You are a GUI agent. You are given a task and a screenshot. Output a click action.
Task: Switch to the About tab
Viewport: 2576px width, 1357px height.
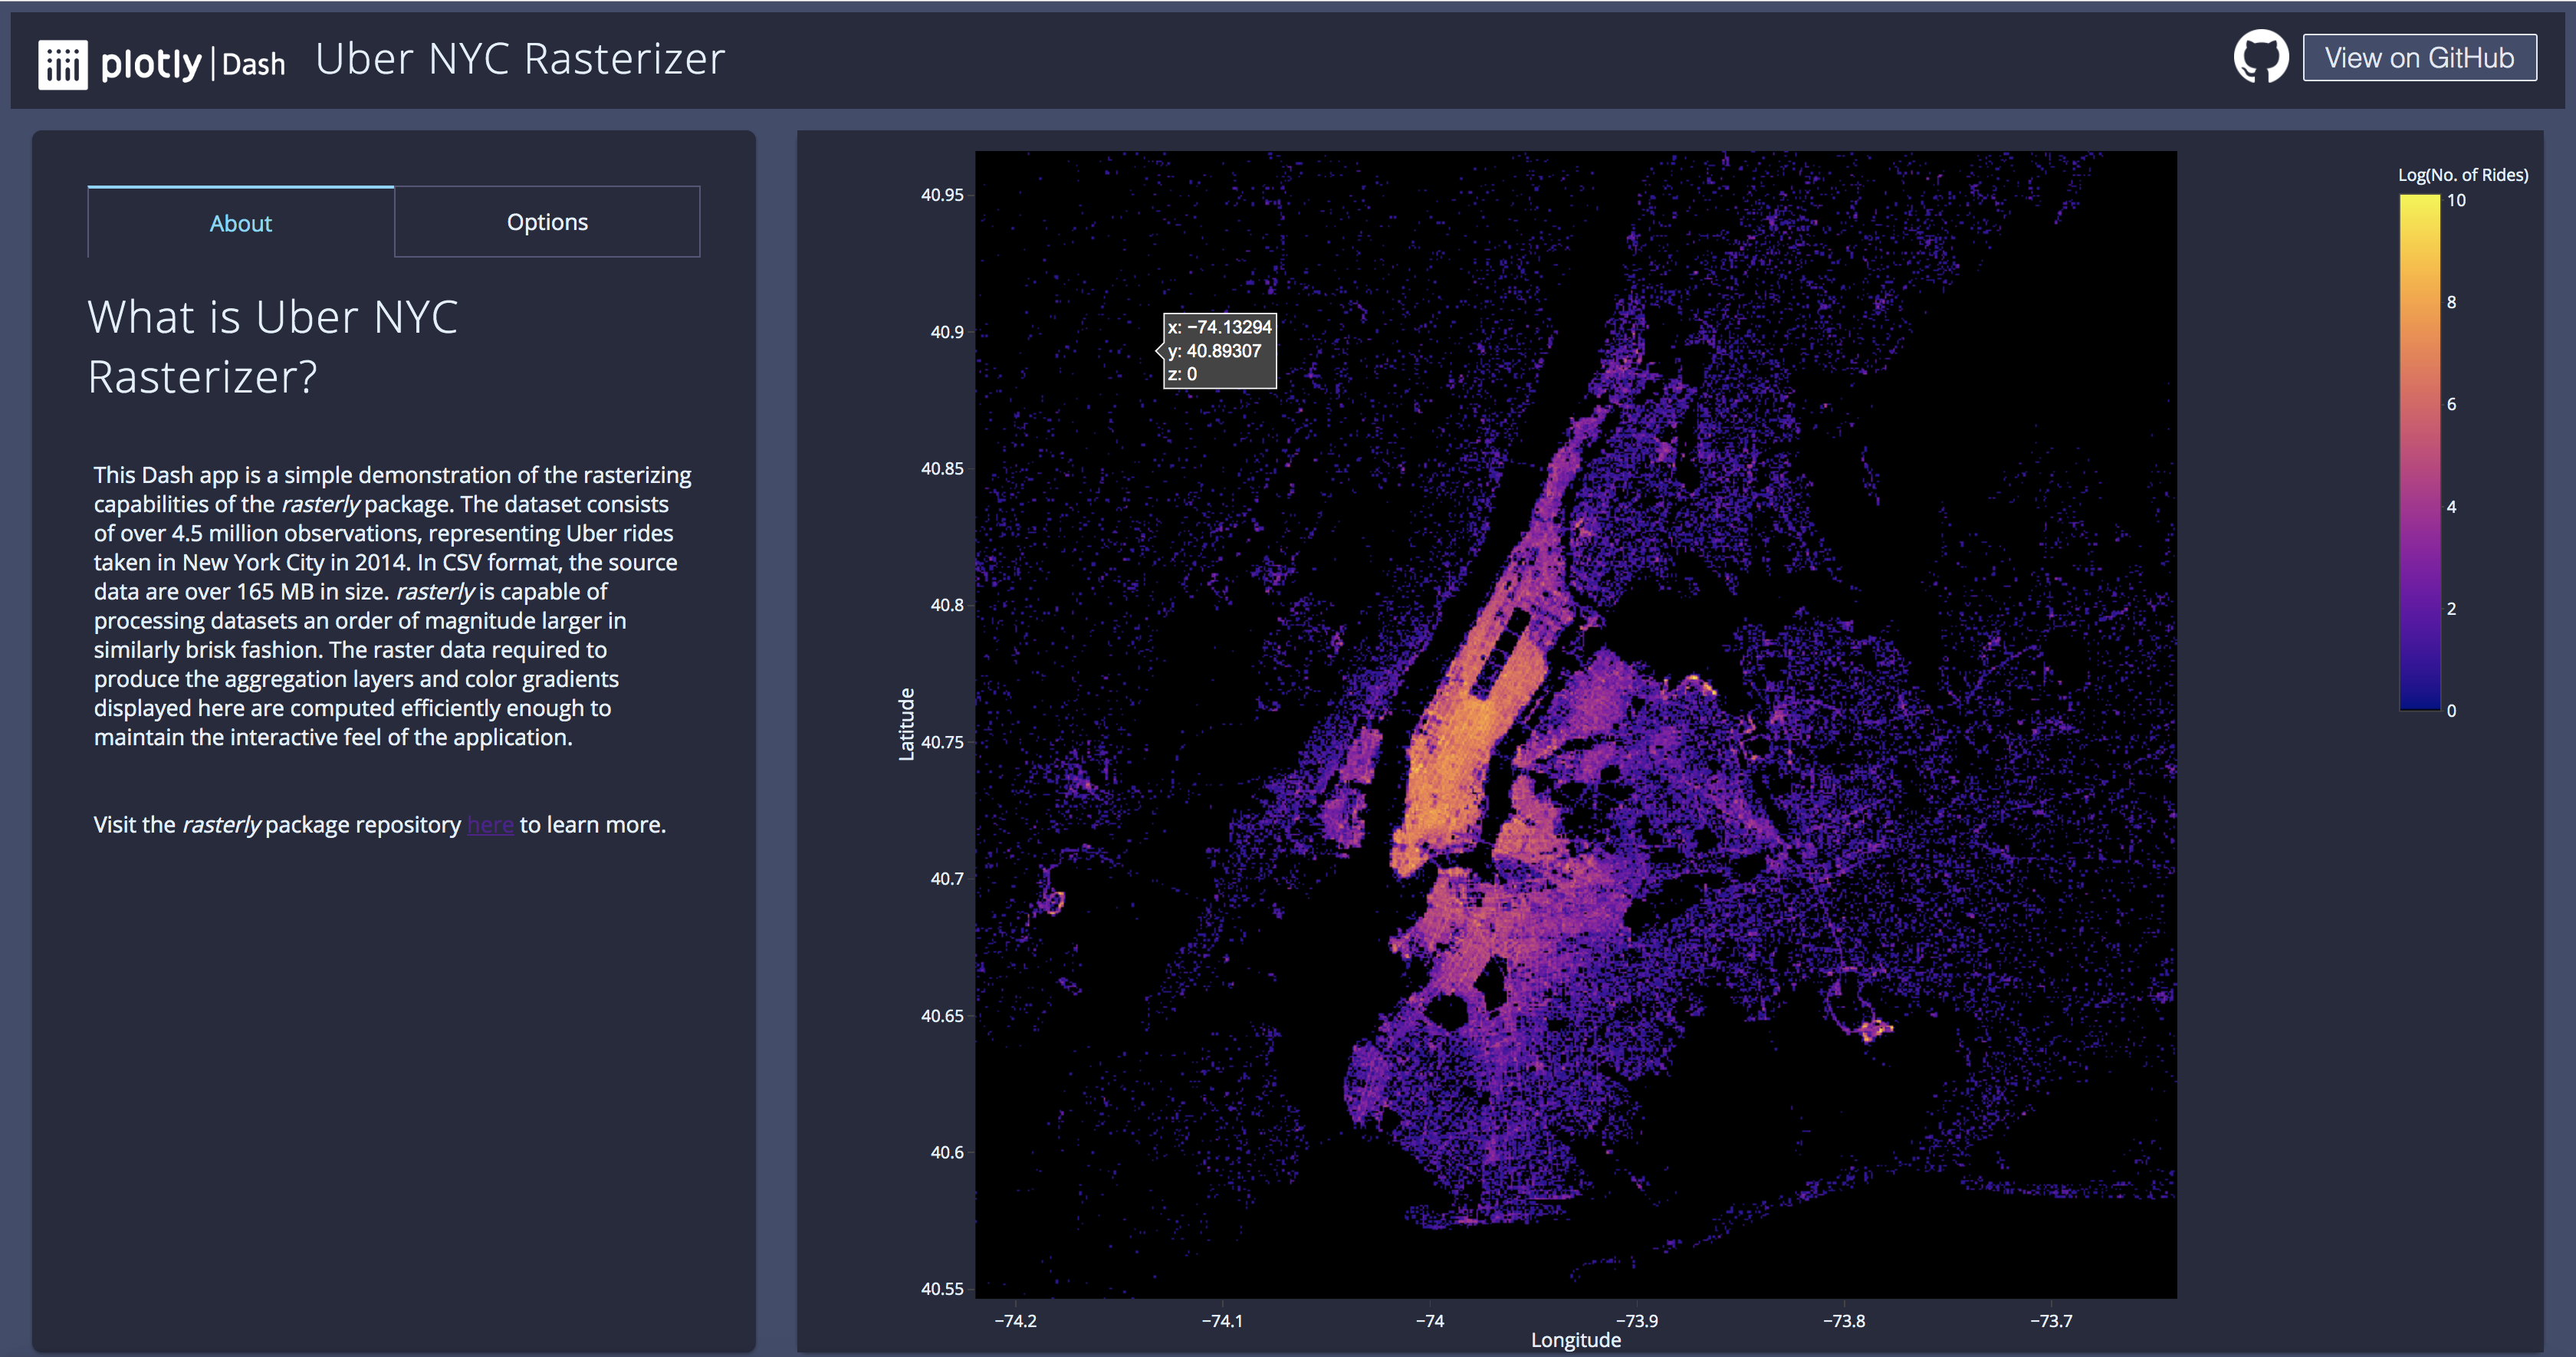click(241, 222)
